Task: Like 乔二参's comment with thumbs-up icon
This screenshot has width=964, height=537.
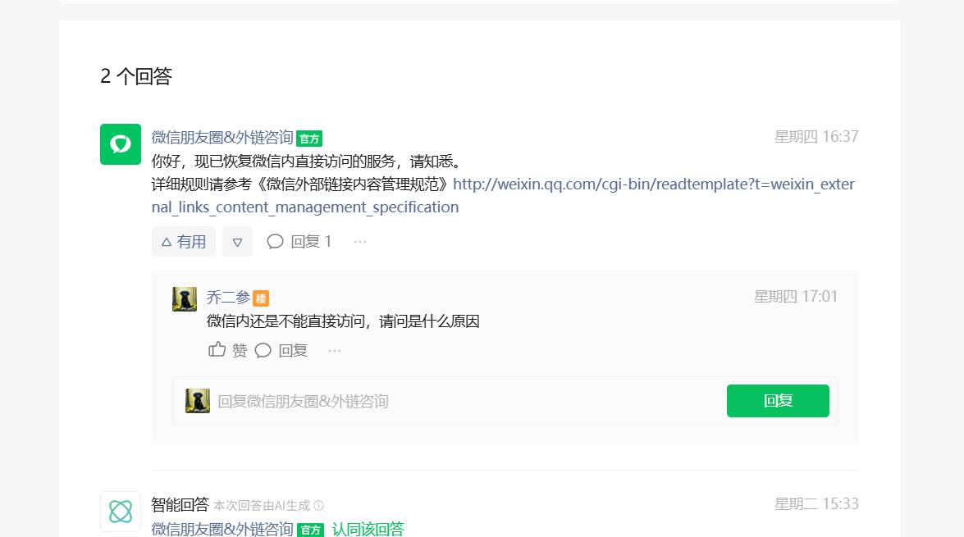Action: 217,349
